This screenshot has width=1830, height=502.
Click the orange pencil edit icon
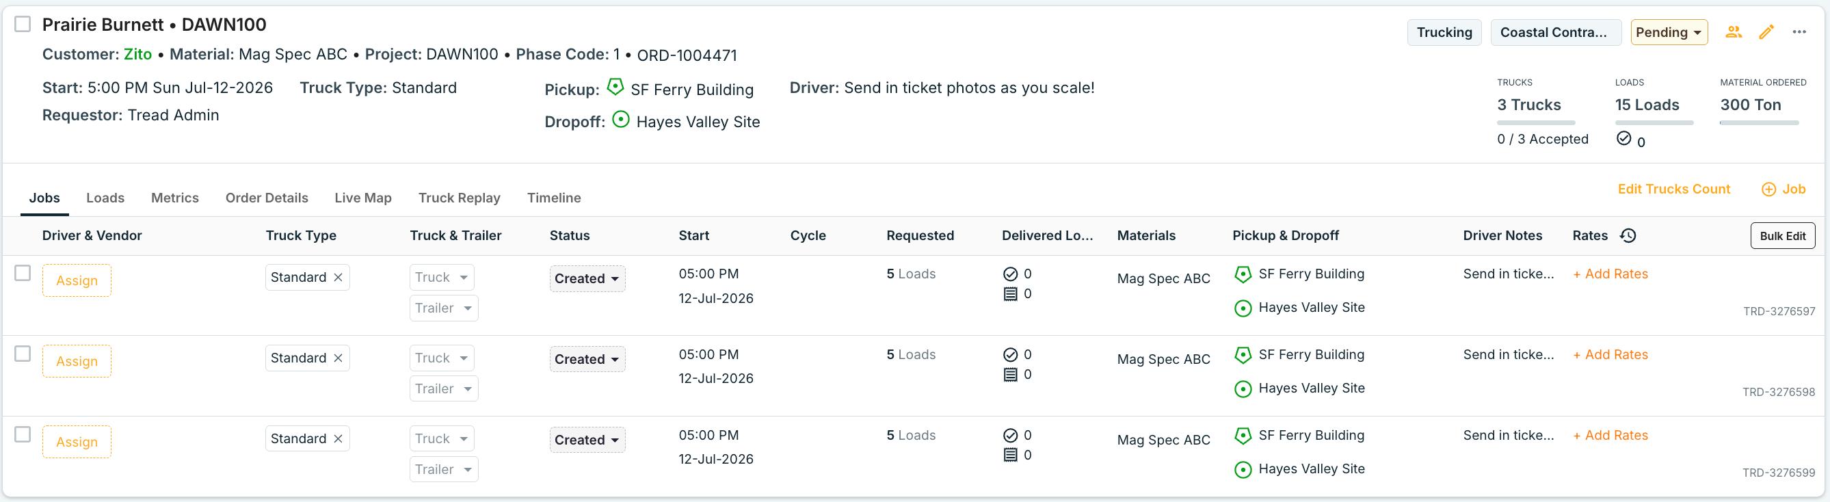1766,32
